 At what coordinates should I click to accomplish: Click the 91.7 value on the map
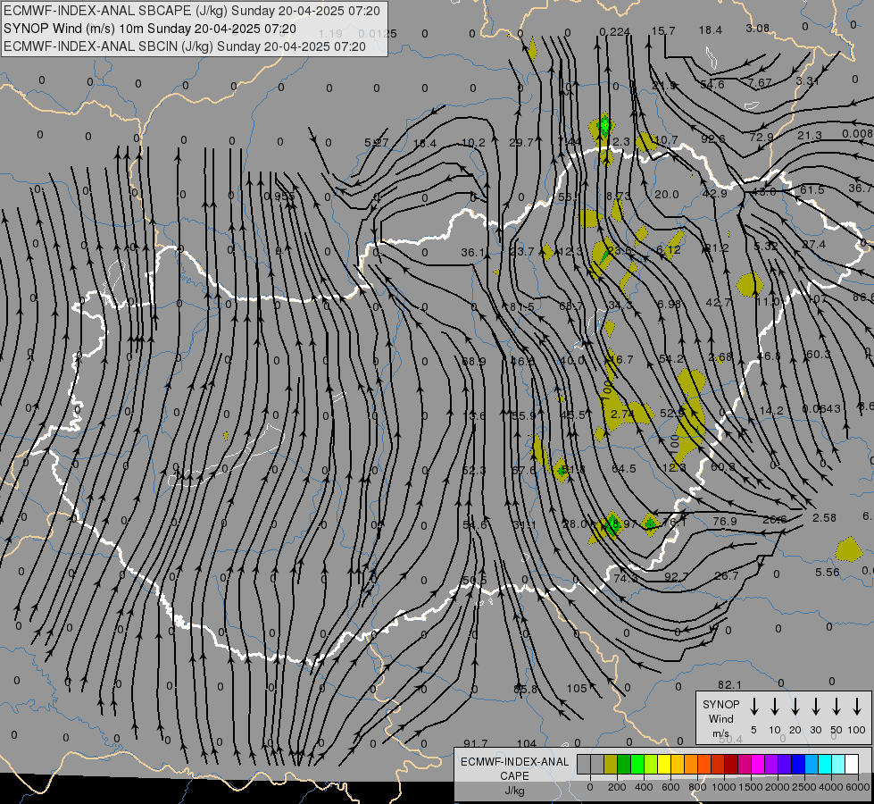tap(476, 743)
